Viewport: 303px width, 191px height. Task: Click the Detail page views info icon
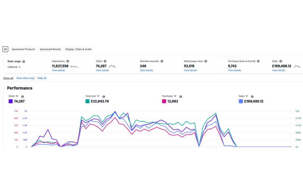[x=206, y=61]
